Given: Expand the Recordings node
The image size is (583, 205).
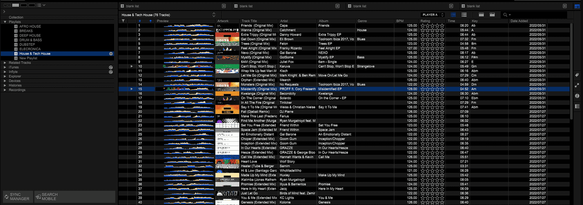Looking at the screenshot, I should point(5,90).
